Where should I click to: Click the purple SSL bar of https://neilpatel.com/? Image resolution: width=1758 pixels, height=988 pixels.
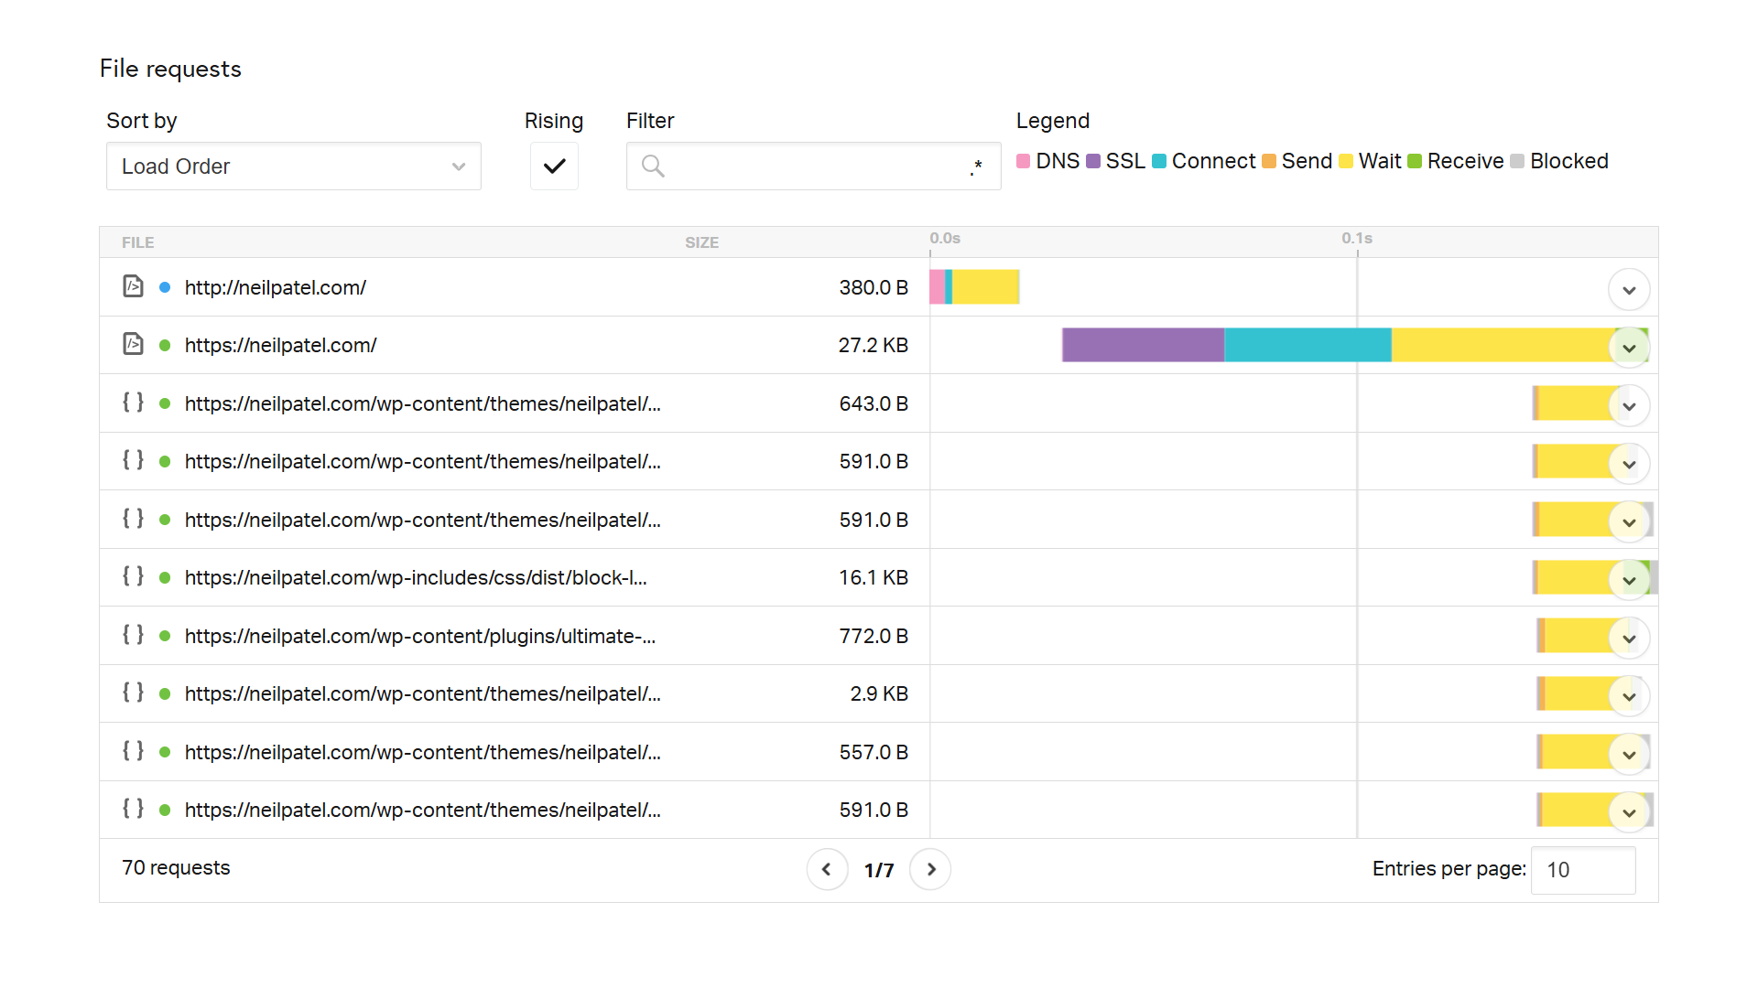(1143, 345)
